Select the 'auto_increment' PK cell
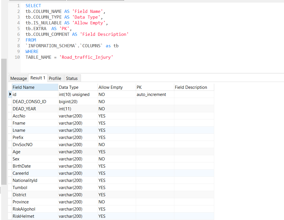The width and height of the screenshot is (284, 220). point(155,95)
